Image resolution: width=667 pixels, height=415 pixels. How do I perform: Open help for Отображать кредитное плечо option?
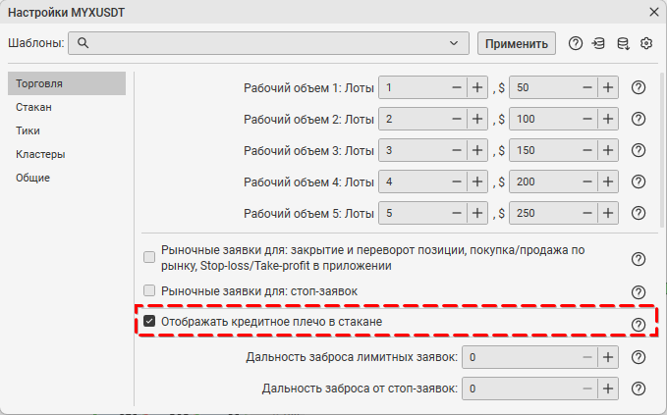639,325
